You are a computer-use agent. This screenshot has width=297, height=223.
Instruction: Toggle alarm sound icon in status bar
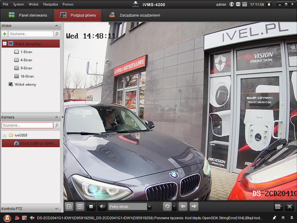(32, 218)
